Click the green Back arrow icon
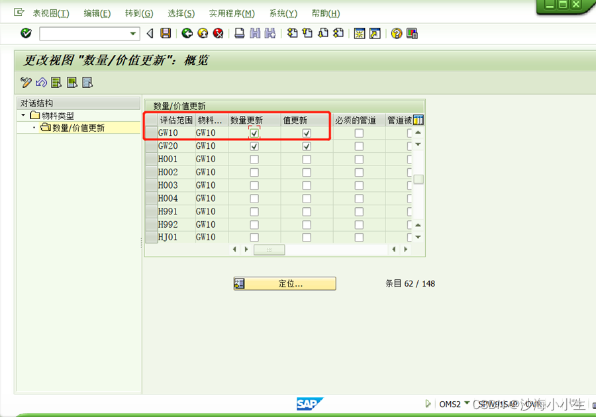The image size is (596, 417). [x=187, y=33]
